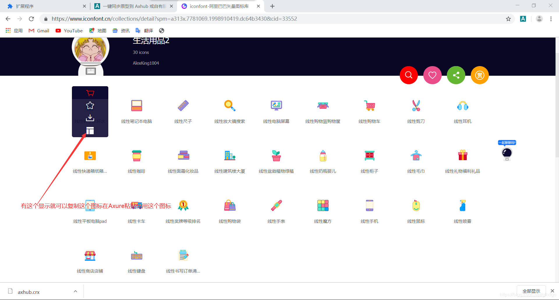Click the AlexKing1004 author link
This screenshot has width=559, height=300.
tap(146, 63)
